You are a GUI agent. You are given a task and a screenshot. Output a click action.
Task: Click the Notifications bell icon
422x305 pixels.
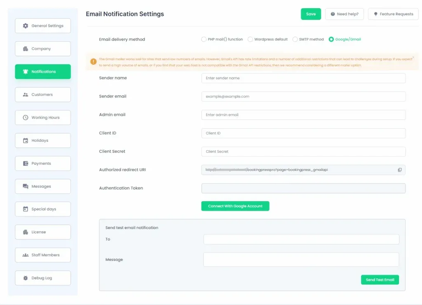pos(25,72)
